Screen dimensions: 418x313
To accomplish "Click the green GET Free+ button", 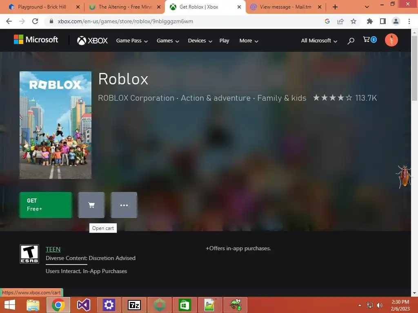I will (x=46, y=205).
